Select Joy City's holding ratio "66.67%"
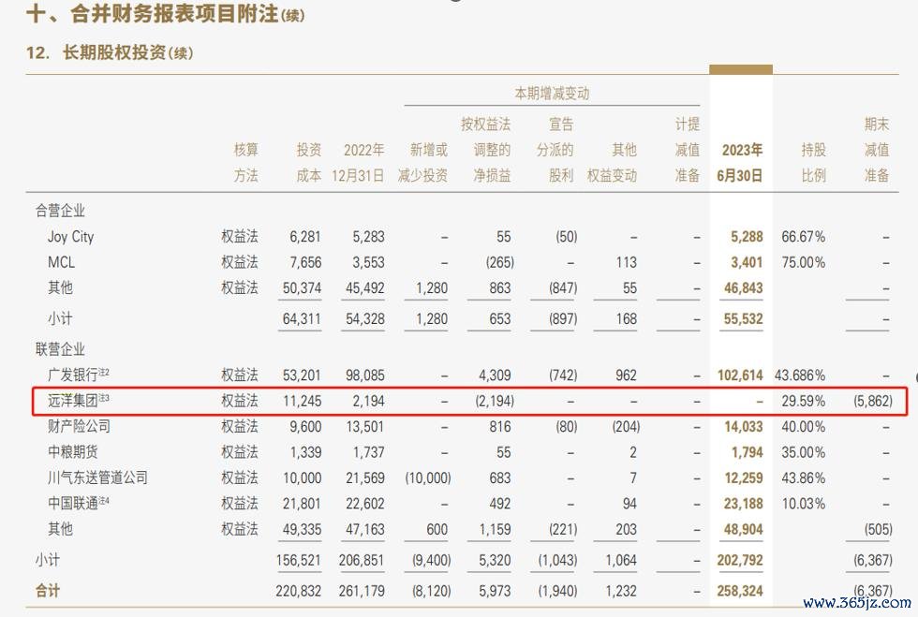 click(804, 237)
